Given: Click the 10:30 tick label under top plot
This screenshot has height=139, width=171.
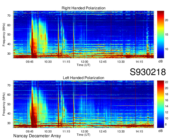Looking at the screenshot, I should (x=48, y=62).
